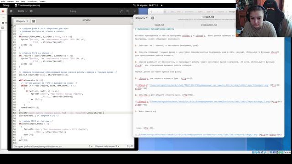Open the image viewer hamburger menu
Viewport: 292px width, 164px height.
(x=127, y=11)
